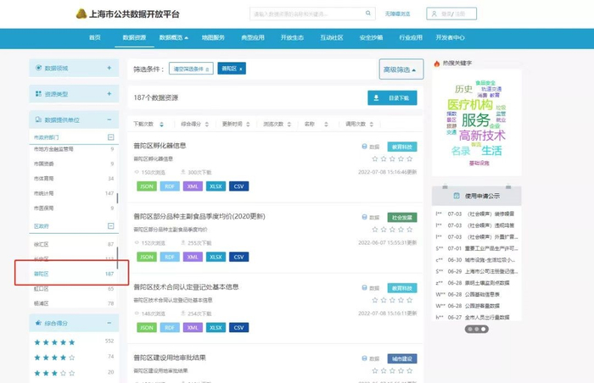The image size is (594, 383).
Task: Click RDF format badge for 普陀区孵化器信息
Action: [170, 186]
